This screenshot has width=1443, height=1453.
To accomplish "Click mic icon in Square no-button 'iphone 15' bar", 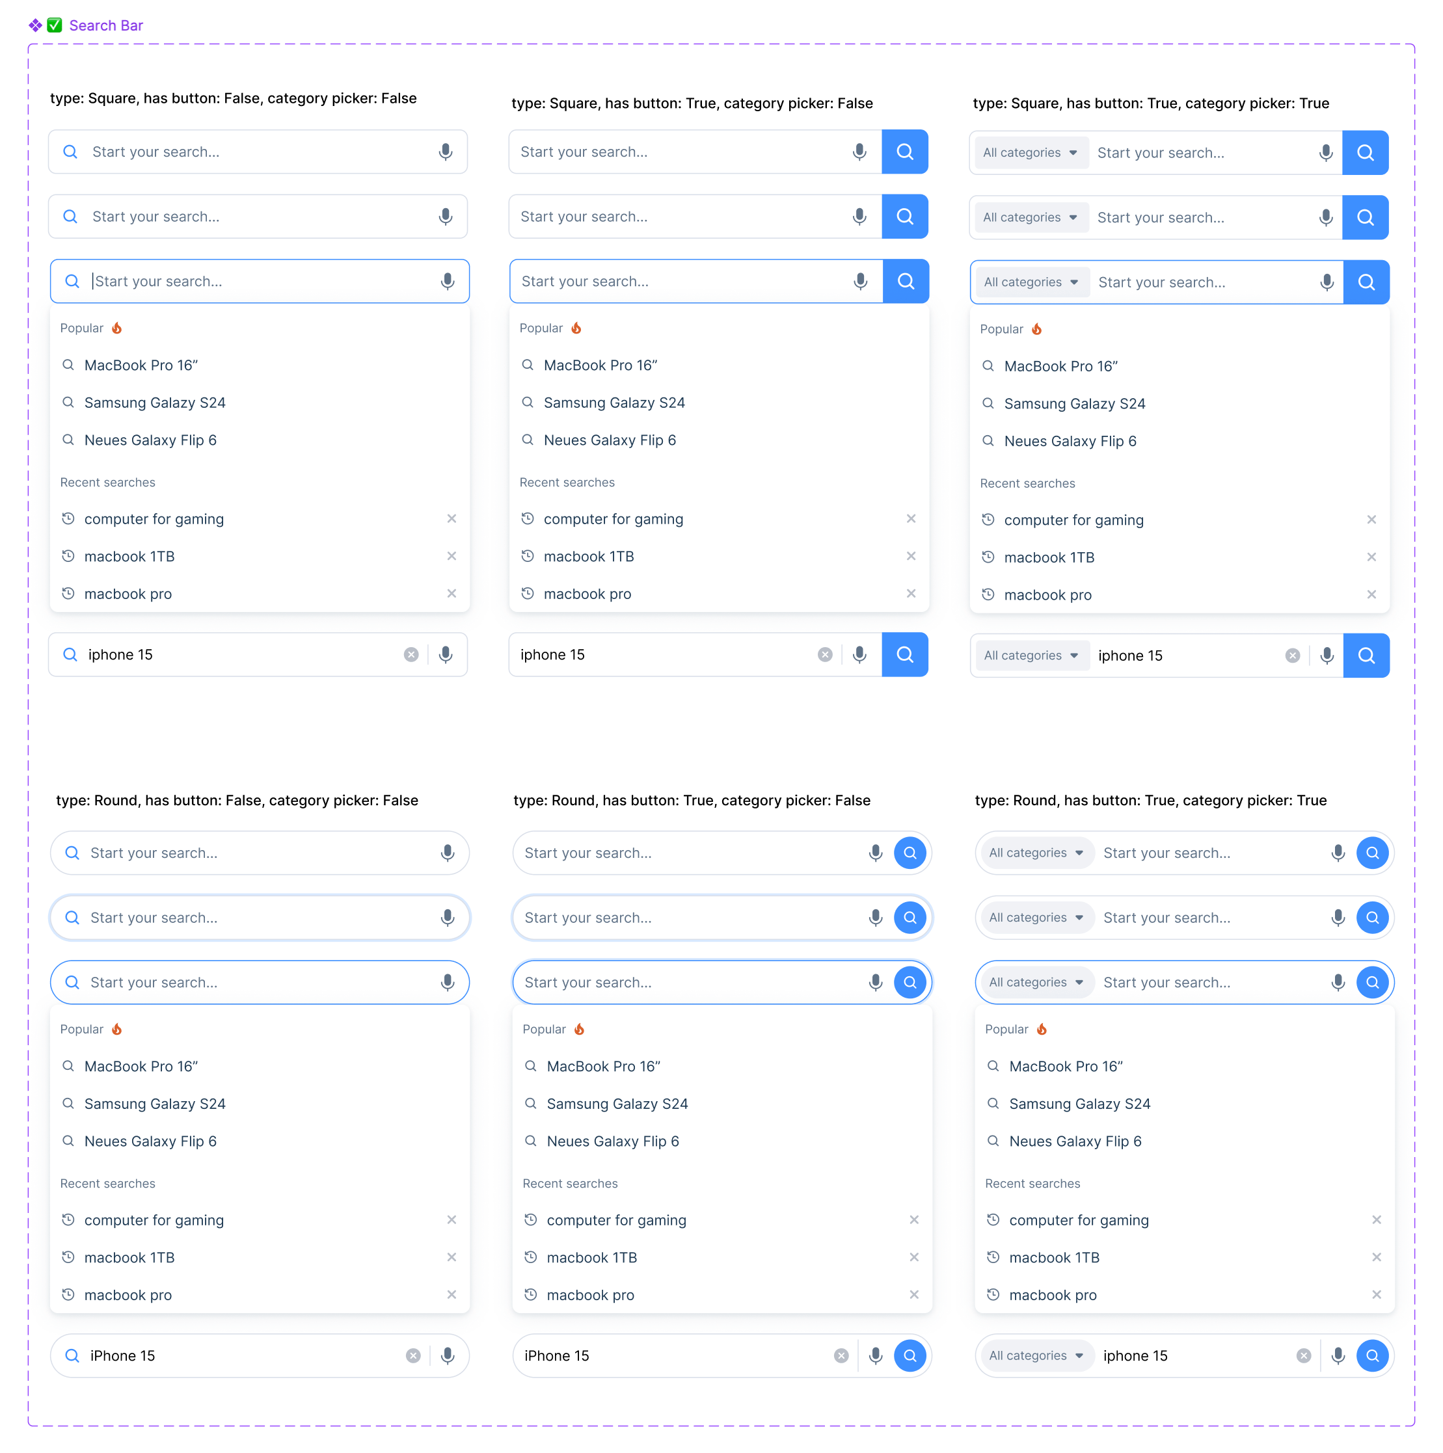I will [x=446, y=654].
